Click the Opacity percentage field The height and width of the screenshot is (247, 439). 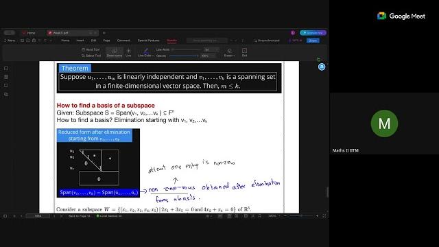click(208, 56)
